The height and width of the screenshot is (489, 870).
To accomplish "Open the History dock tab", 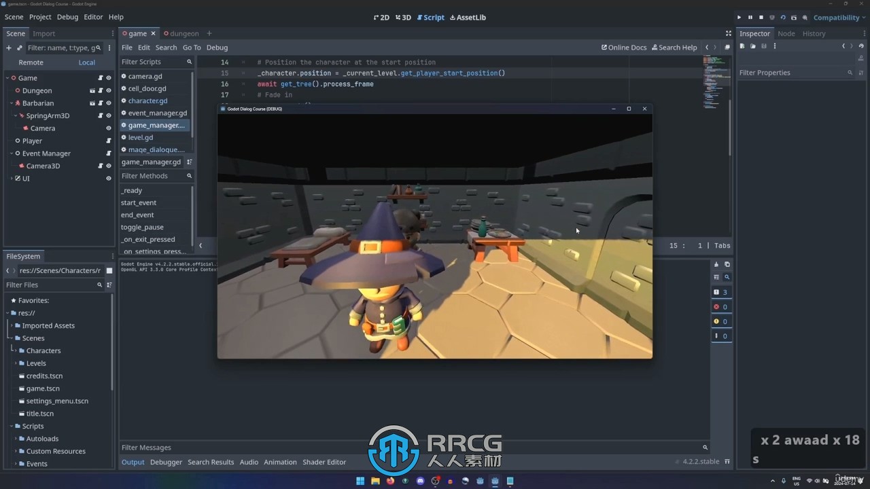I will (814, 33).
